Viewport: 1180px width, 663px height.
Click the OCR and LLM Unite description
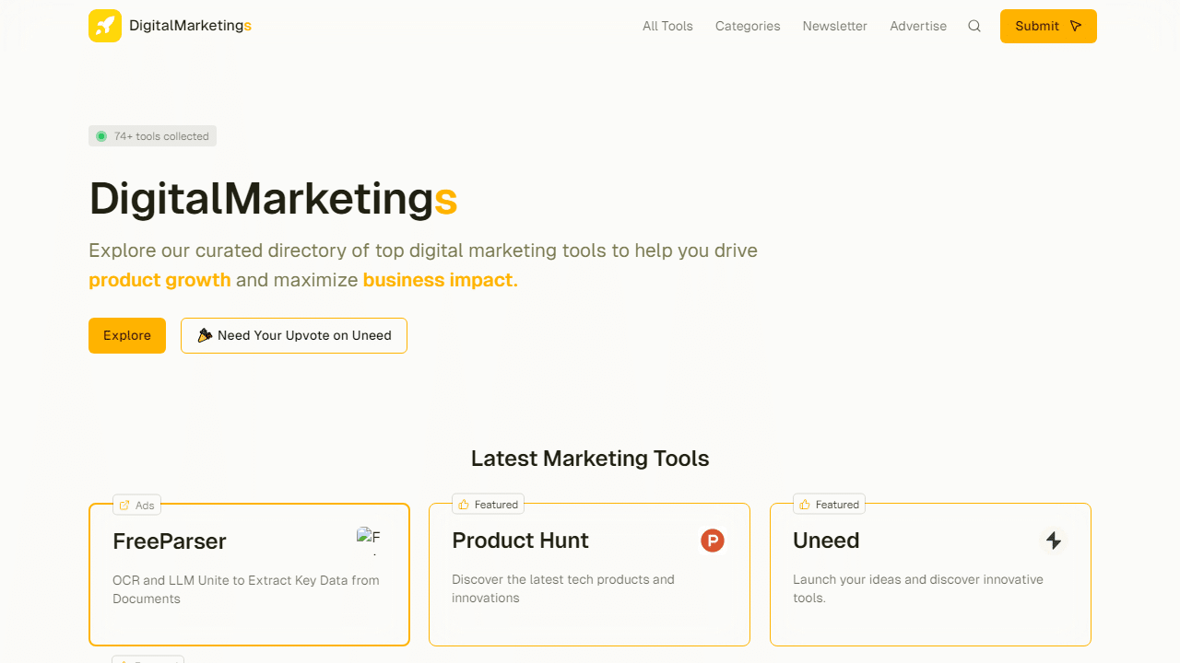coord(246,589)
